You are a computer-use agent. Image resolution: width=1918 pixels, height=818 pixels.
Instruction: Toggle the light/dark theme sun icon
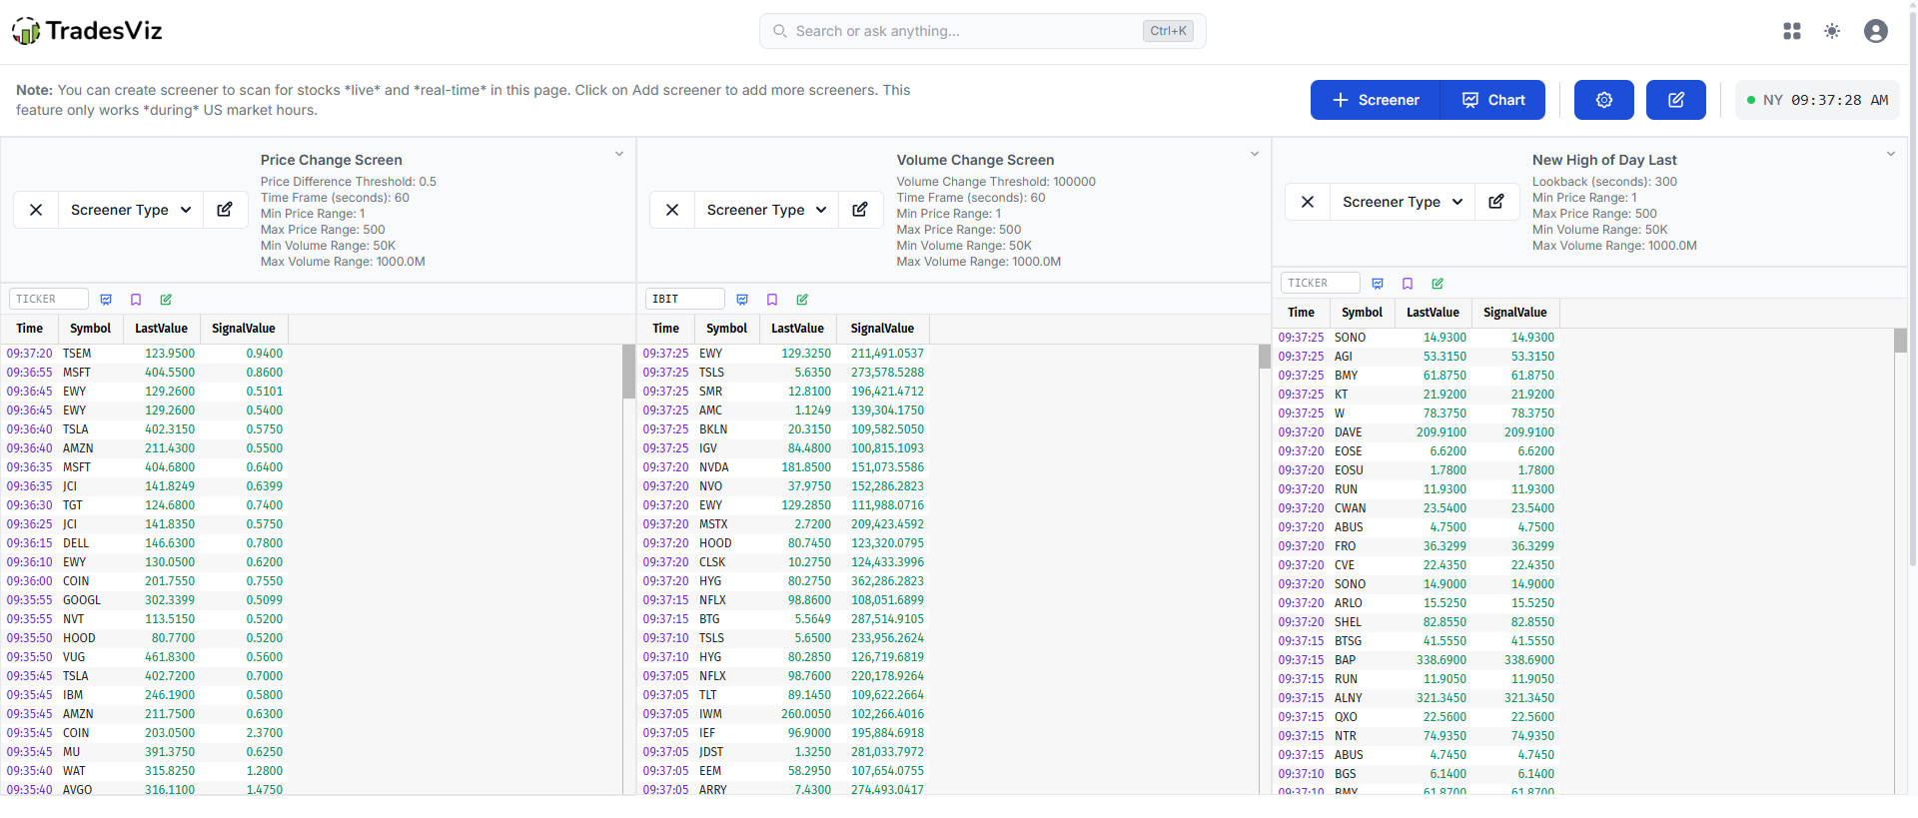1832,31
